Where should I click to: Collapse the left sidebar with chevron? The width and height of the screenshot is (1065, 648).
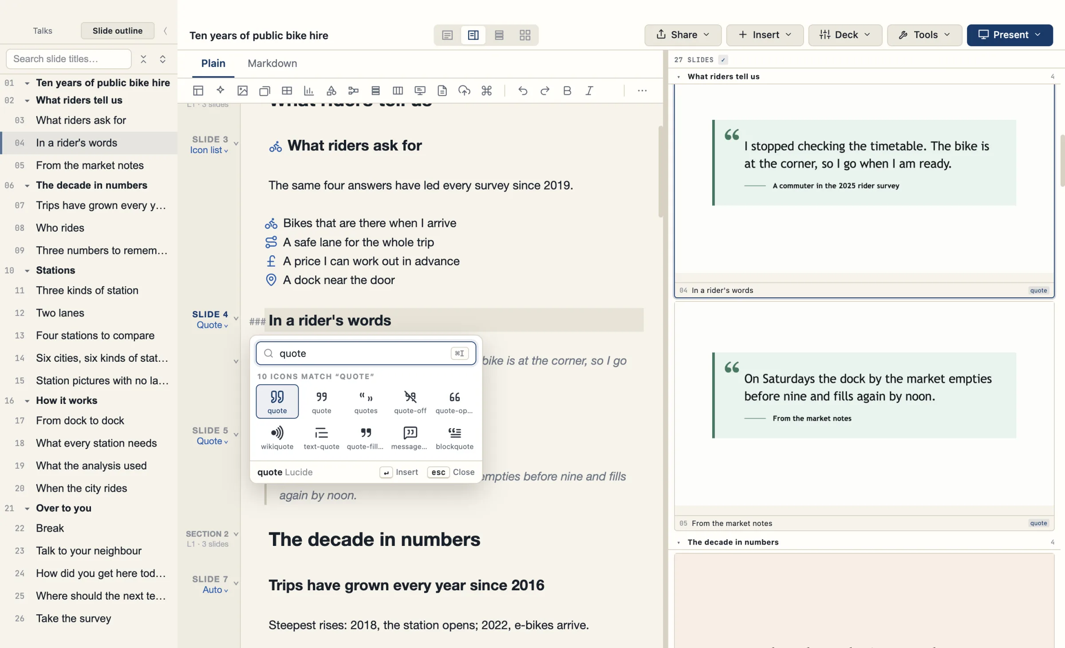click(166, 31)
